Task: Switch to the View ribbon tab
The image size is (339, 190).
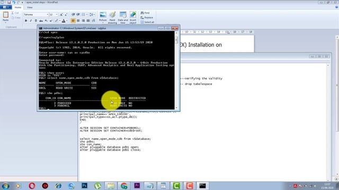Action: (30, 7)
